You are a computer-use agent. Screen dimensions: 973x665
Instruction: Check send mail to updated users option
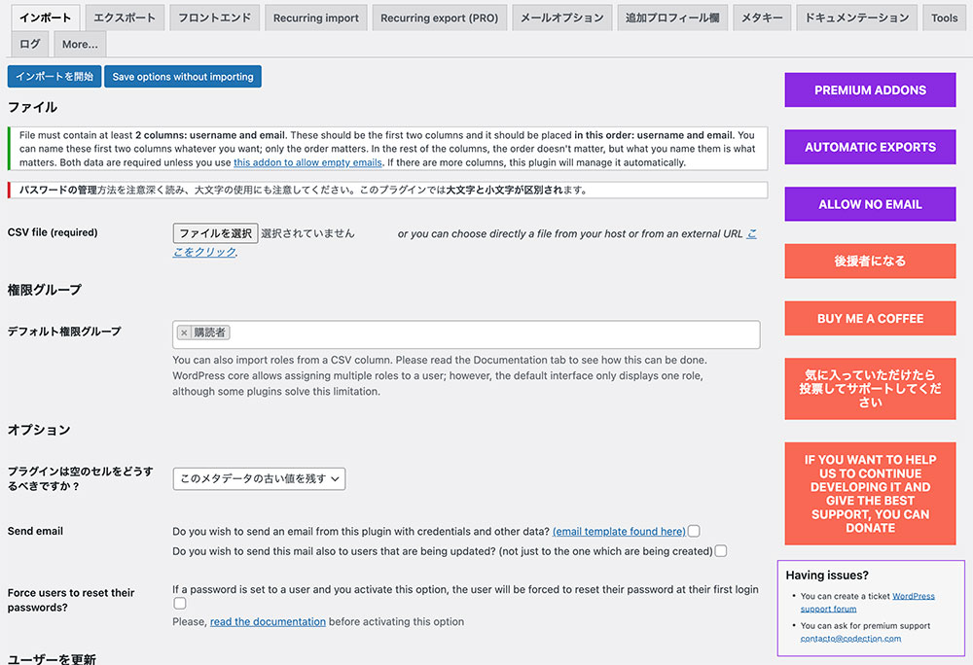pyautogui.click(x=721, y=551)
